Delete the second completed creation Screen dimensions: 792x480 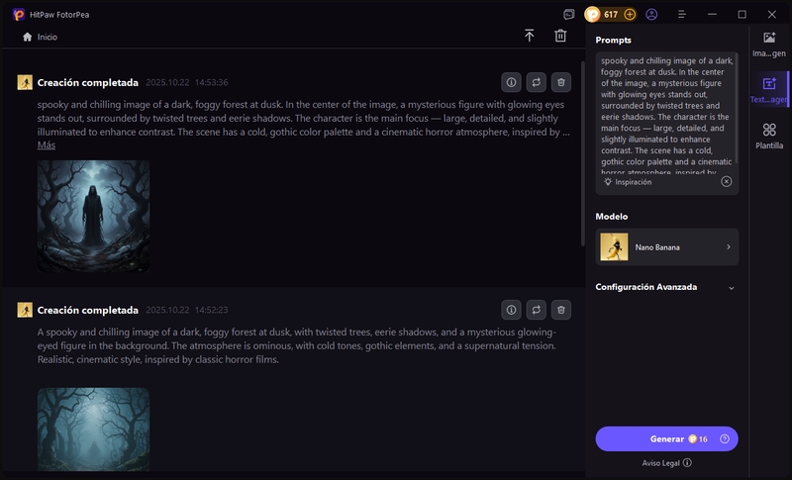coord(561,310)
